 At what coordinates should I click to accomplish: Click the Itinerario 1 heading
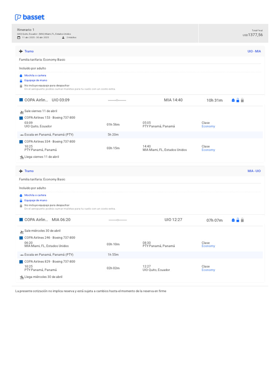26,30
